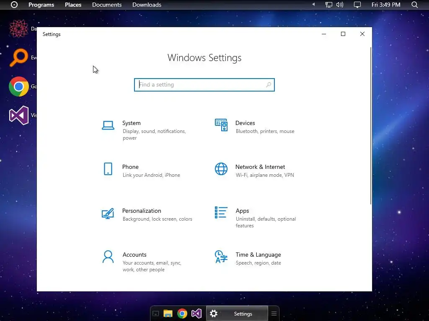Viewport: 429px width, 321px height.
Task: Open the Downloads menu
Action: [147, 5]
